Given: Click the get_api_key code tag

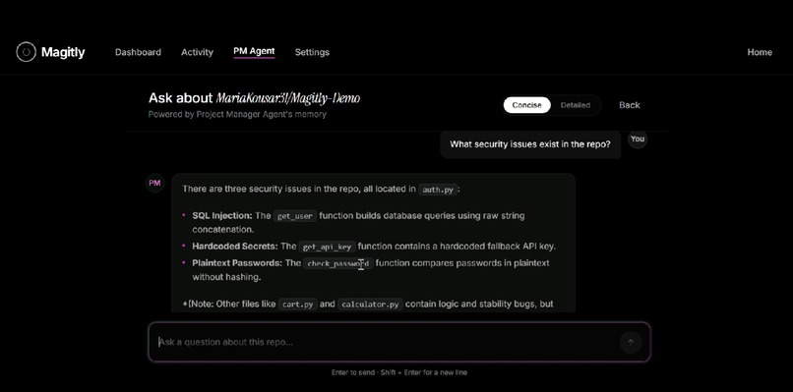Looking at the screenshot, I should tap(328, 247).
